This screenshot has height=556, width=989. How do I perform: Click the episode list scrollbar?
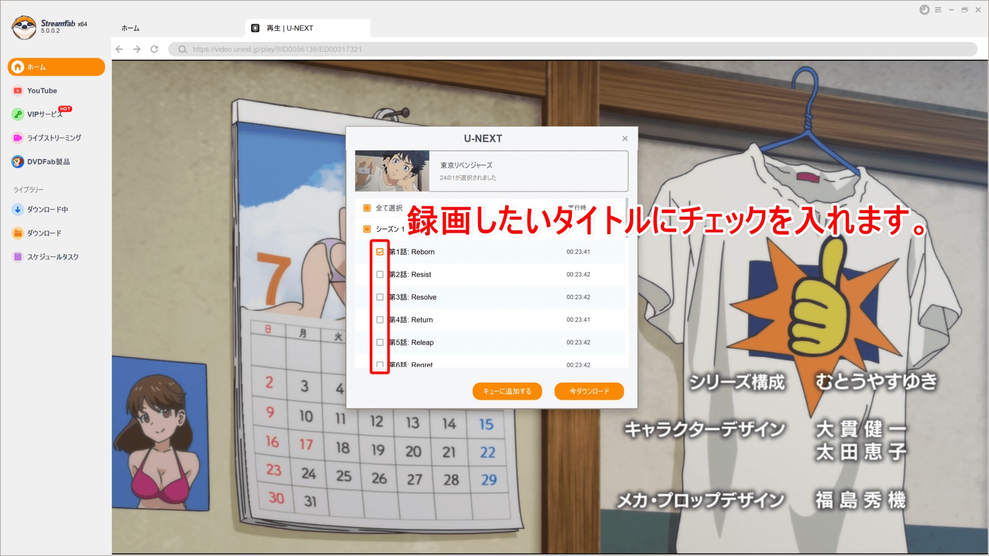tap(626, 217)
